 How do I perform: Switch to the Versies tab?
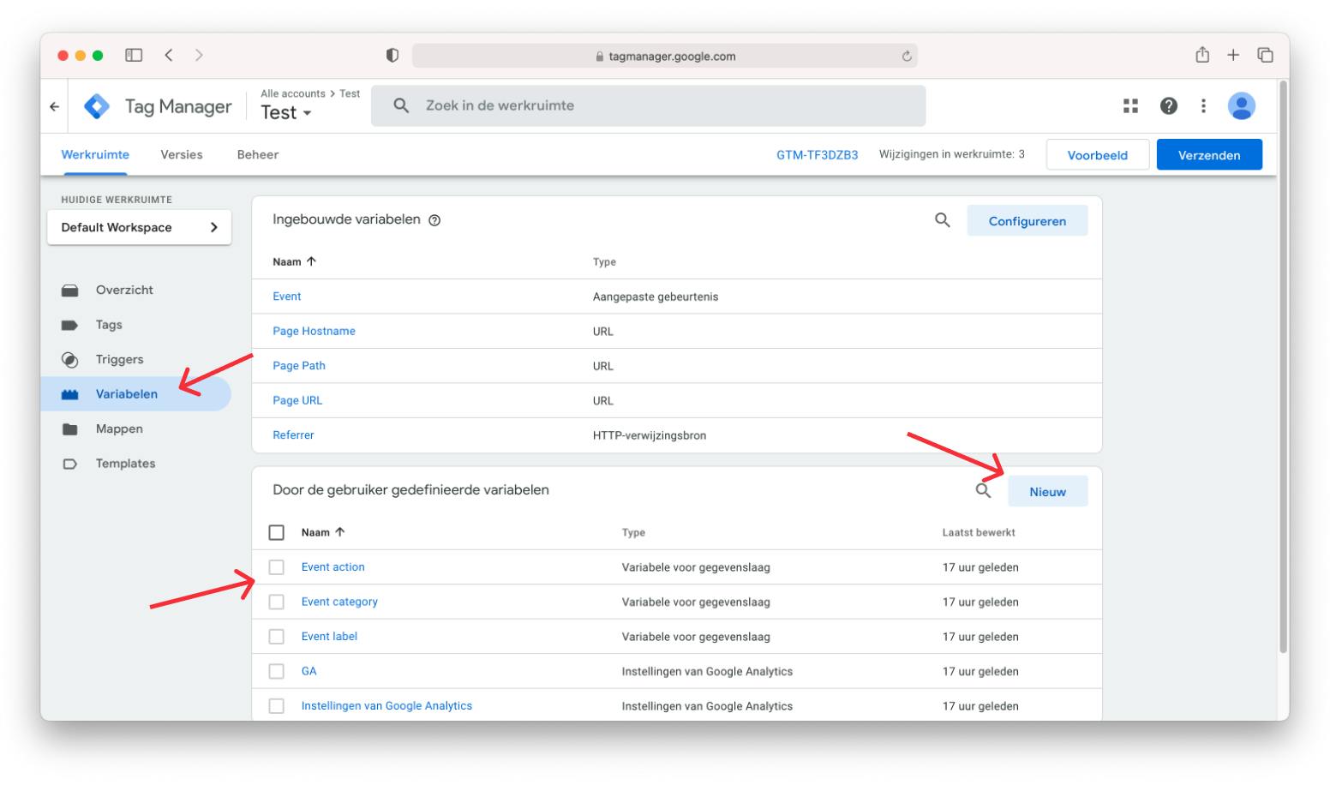click(x=181, y=154)
